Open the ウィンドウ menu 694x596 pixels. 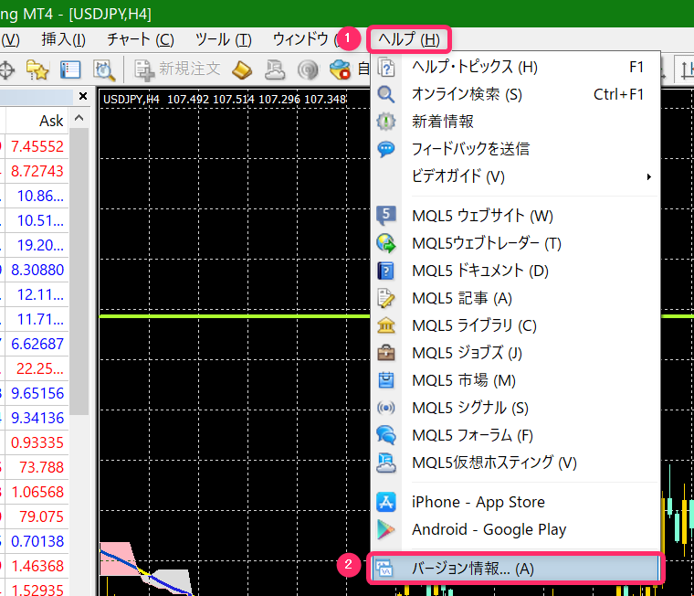click(x=303, y=40)
